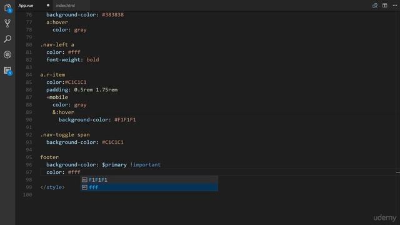Select the fff autocomplete suggestion
The image size is (400, 225).
(149, 187)
